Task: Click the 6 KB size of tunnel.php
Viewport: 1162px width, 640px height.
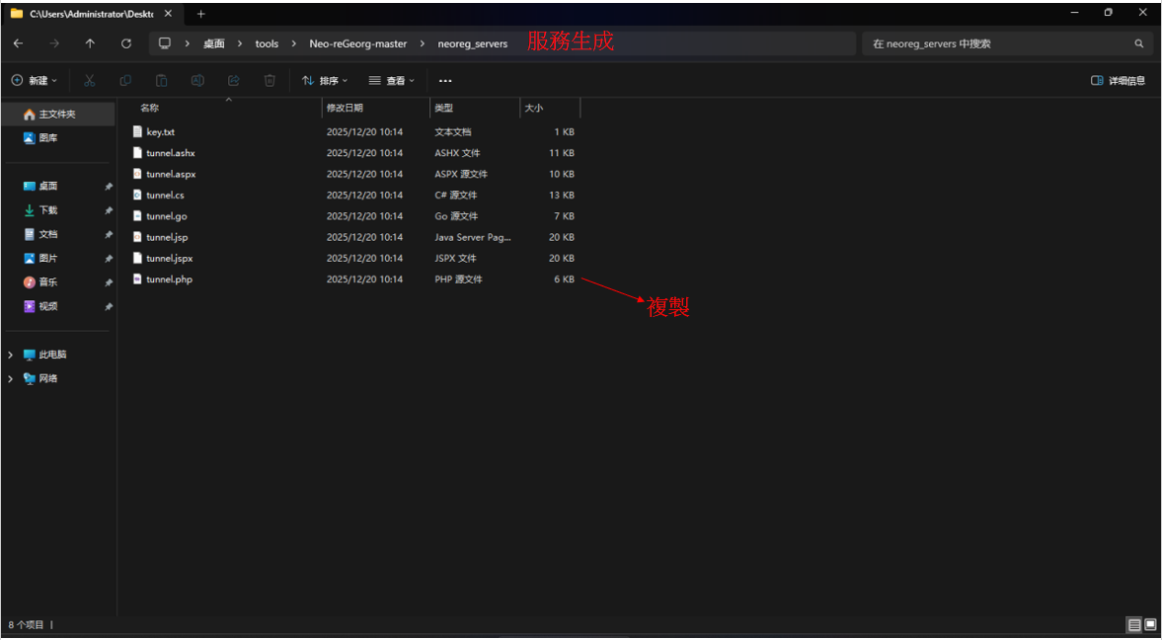Action: pos(564,279)
